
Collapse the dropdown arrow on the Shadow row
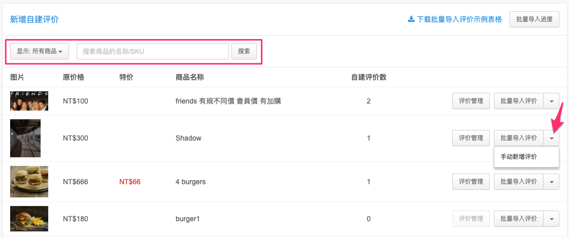tap(551, 138)
